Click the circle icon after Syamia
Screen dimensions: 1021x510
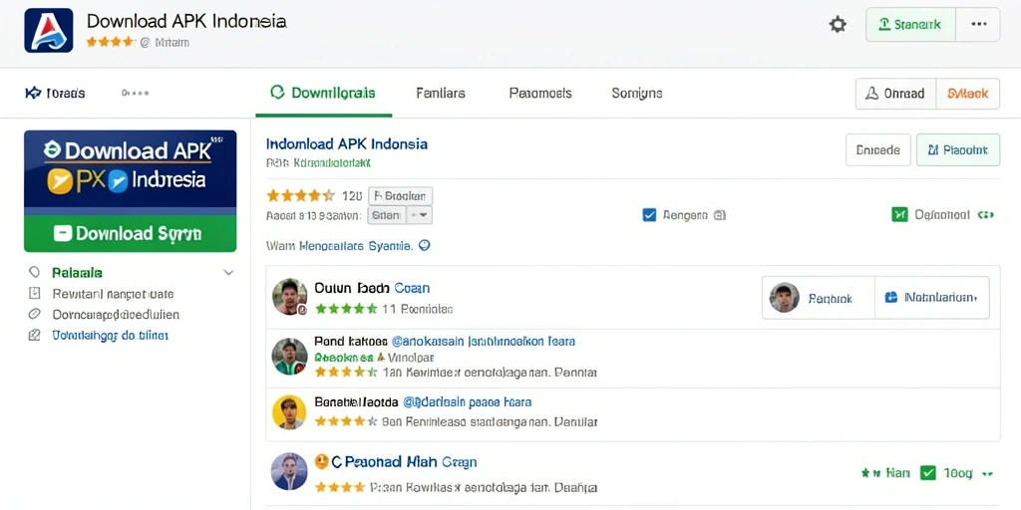424,245
